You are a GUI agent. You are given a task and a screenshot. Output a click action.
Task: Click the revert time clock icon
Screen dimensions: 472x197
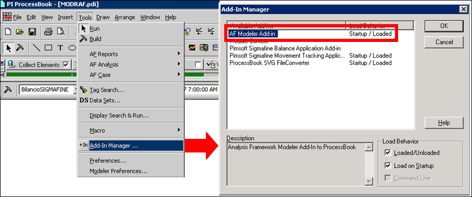(188, 31)
